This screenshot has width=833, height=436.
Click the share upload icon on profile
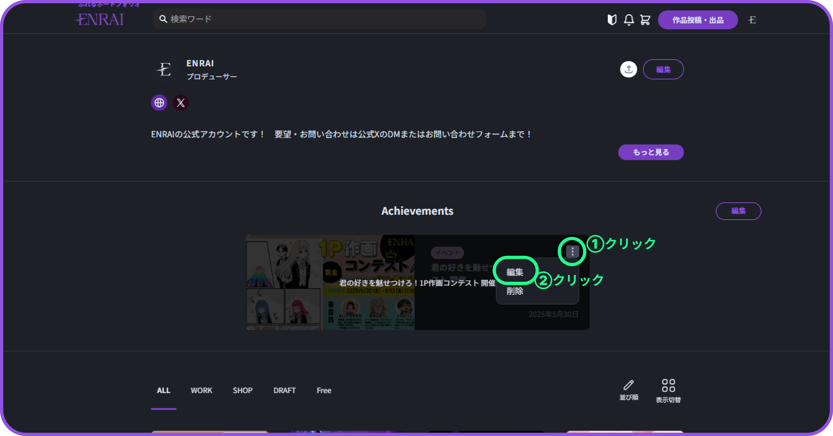(x=628, y=69)
